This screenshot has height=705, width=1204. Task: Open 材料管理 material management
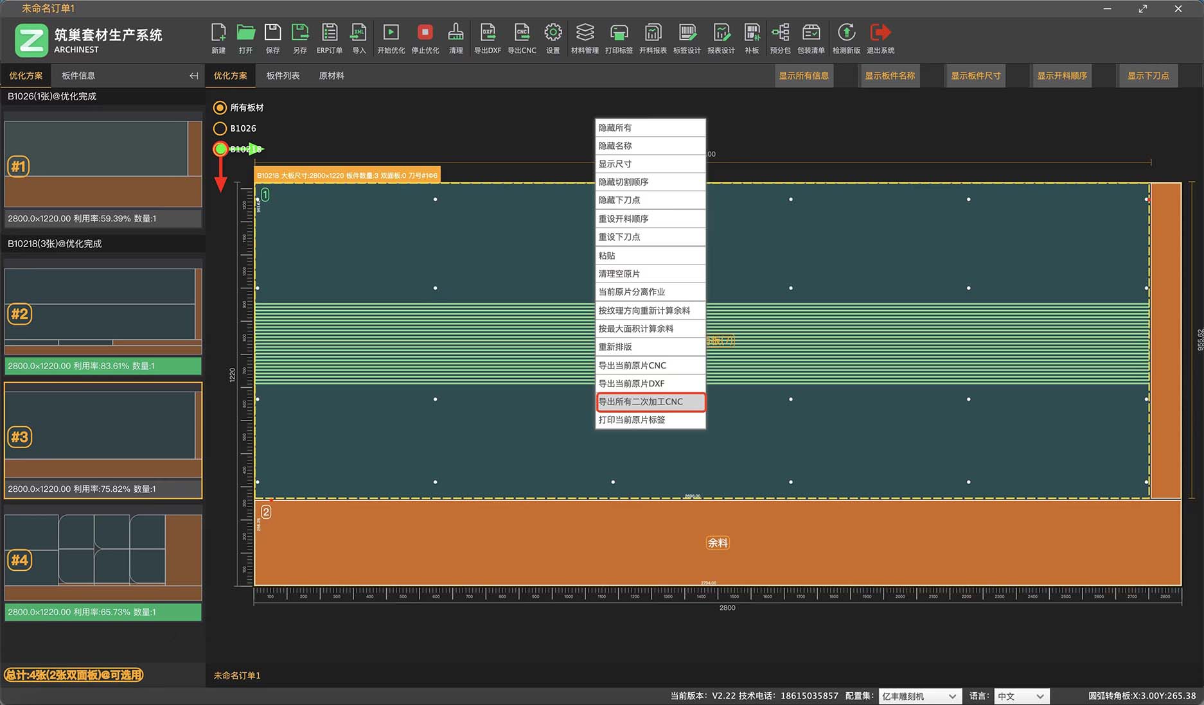coord(585,38)
